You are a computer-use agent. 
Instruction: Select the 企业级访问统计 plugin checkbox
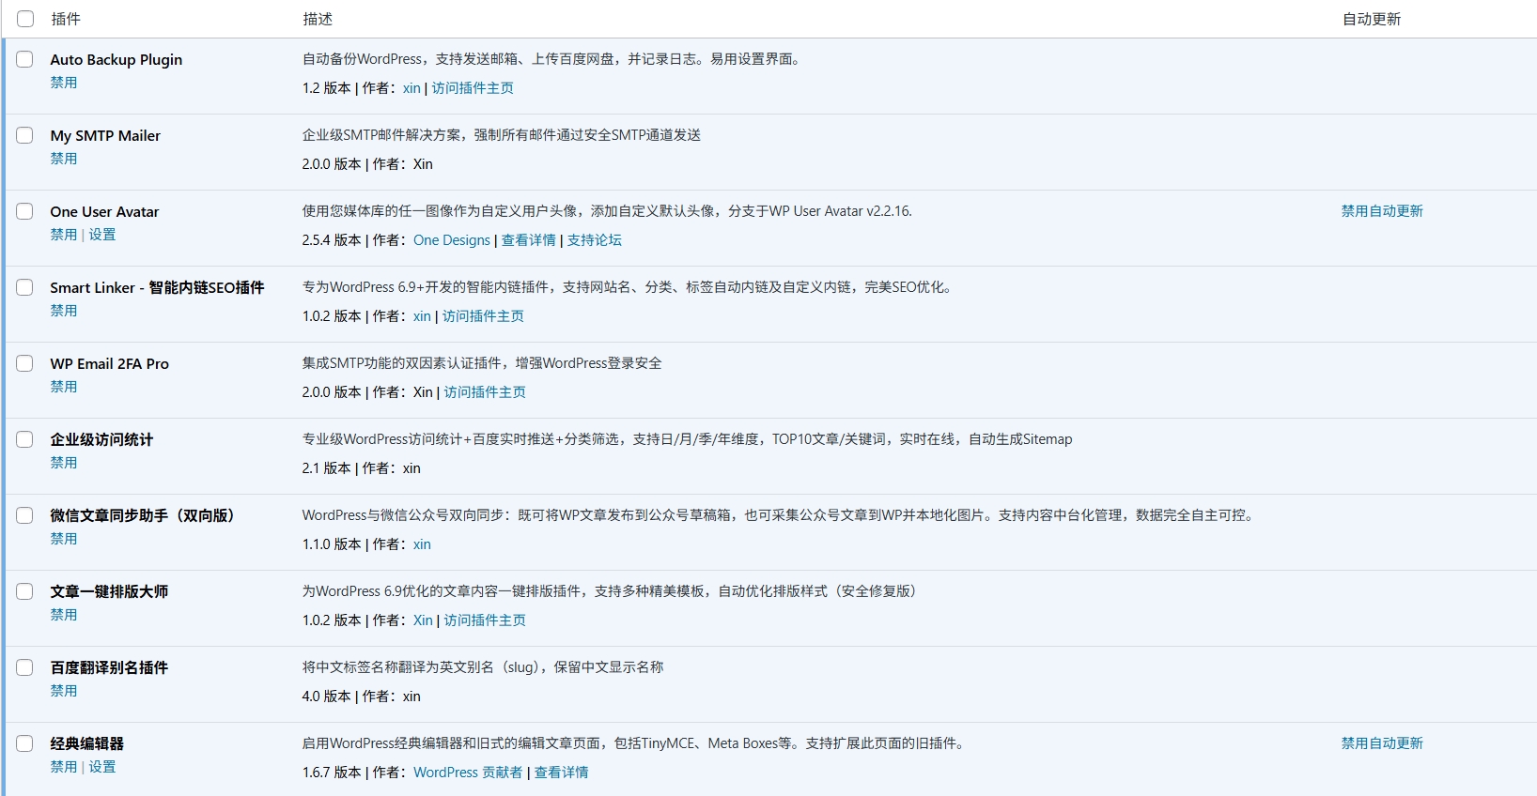click(x=25, y=439)
